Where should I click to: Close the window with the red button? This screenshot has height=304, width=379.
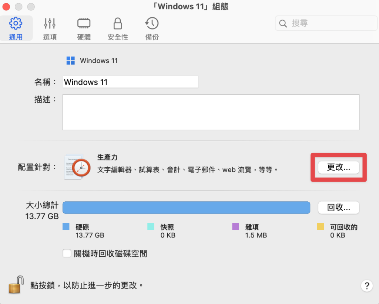(6, 7)
